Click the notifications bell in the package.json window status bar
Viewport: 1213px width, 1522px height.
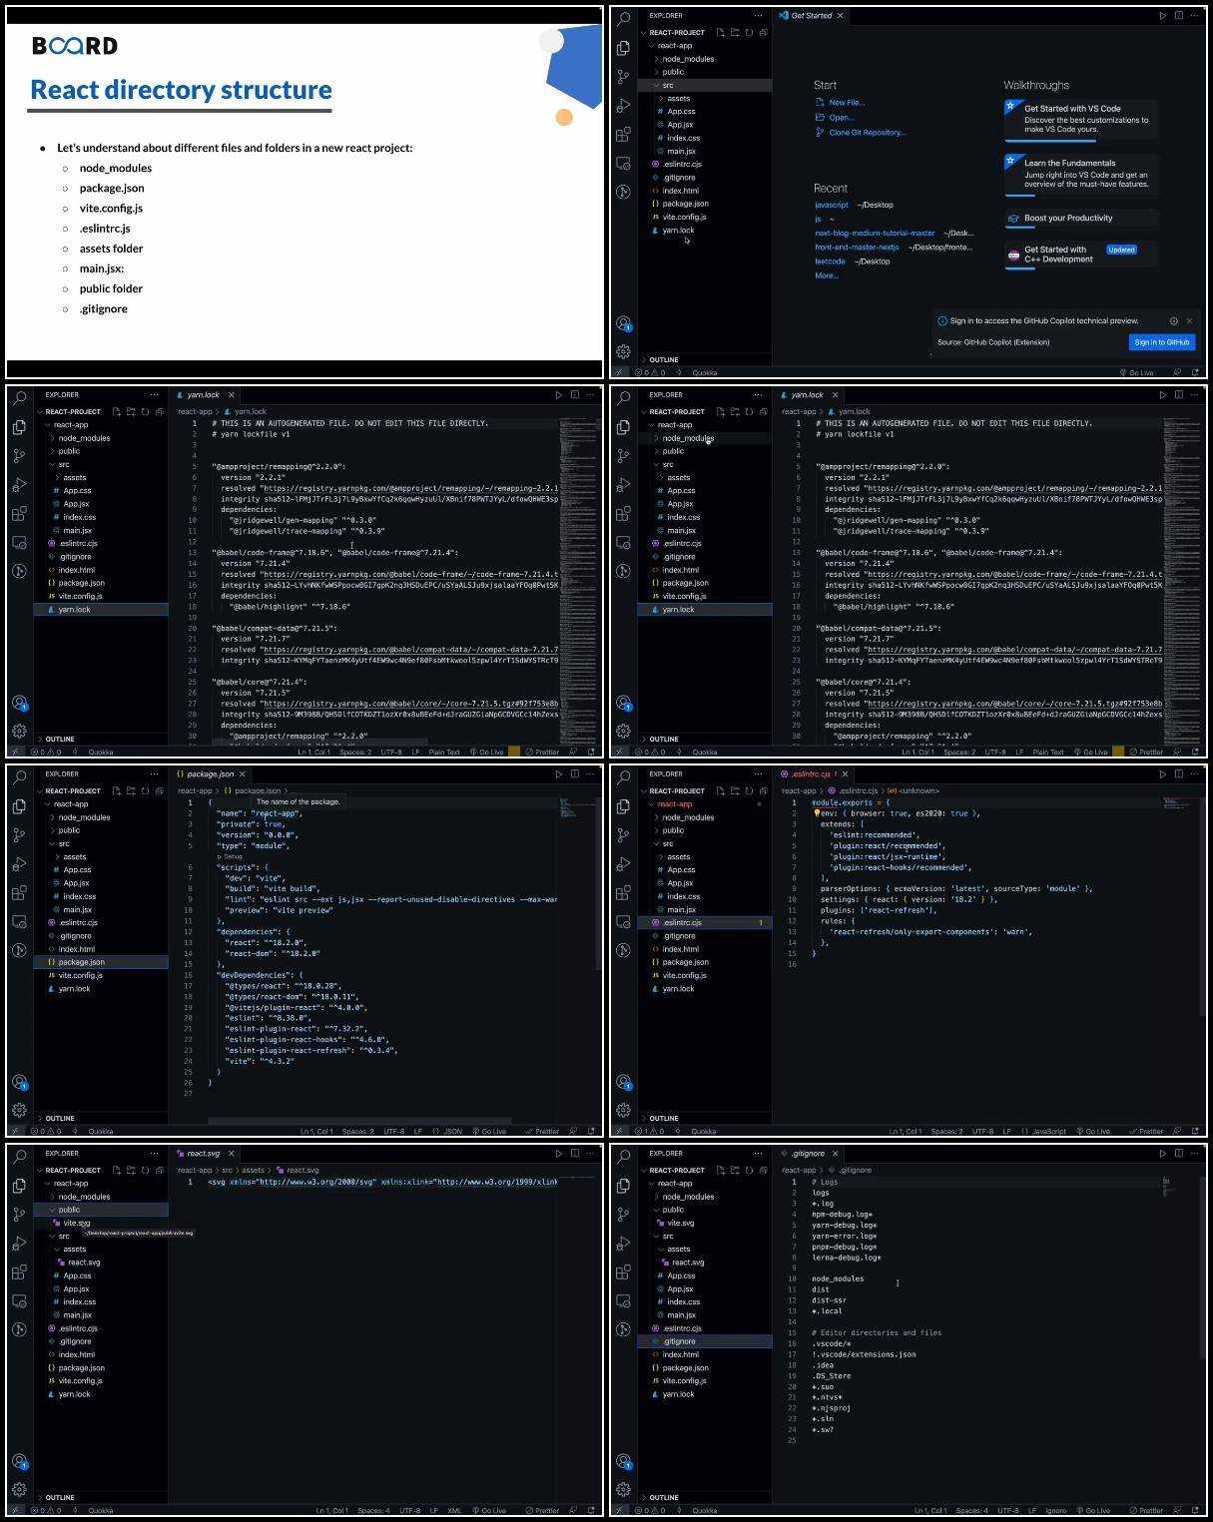[591, 1131]
